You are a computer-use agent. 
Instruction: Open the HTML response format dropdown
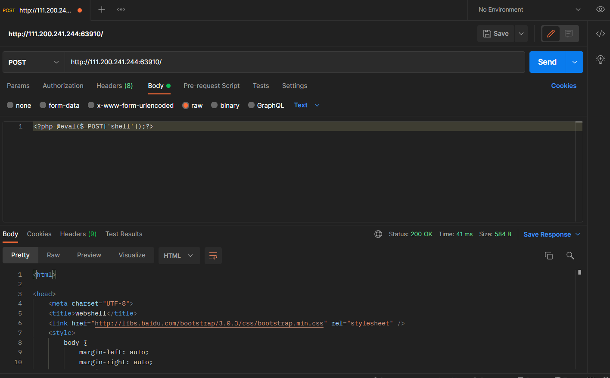click(179, 256)
